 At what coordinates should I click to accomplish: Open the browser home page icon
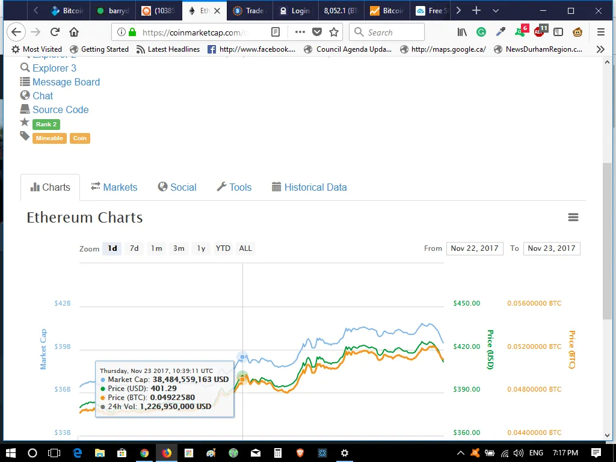click(x=74, y=32)
